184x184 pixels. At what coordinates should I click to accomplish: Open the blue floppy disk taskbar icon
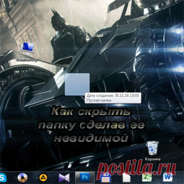[106, 178]
